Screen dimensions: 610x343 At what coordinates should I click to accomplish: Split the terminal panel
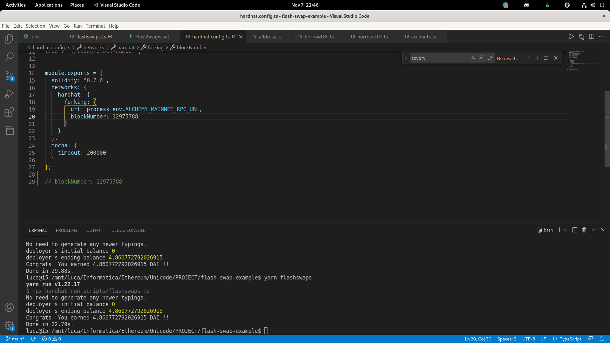click(x=575, y=230)
